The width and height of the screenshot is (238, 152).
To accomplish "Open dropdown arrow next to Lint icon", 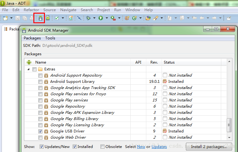I will (x=63, y=18).
